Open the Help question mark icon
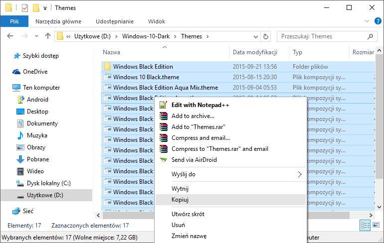This screenshot has height=243, width=384. (x=378, y=21)
